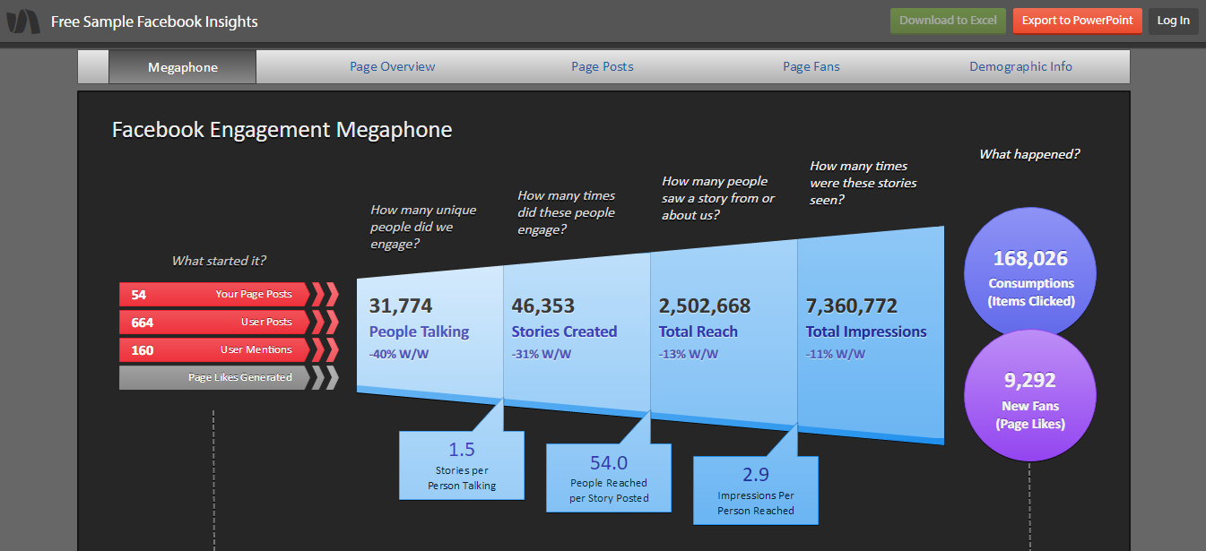Open the Page Posts tab

tap(603, 66)
